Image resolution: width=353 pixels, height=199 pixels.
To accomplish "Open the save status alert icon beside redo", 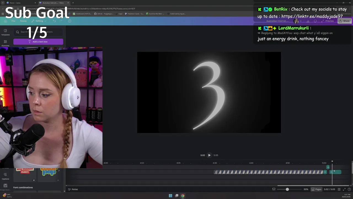I will (69, 21).
